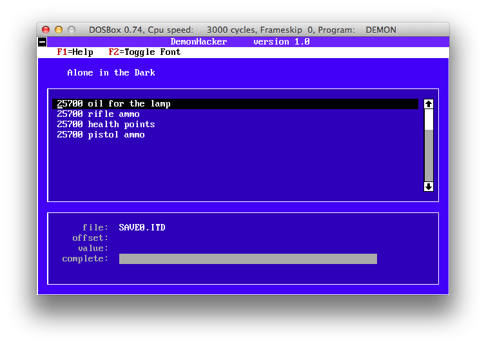Screen dimensions: 486x346
Task: Select '25700 oil for the lamp' row
Action: (235, 104)
